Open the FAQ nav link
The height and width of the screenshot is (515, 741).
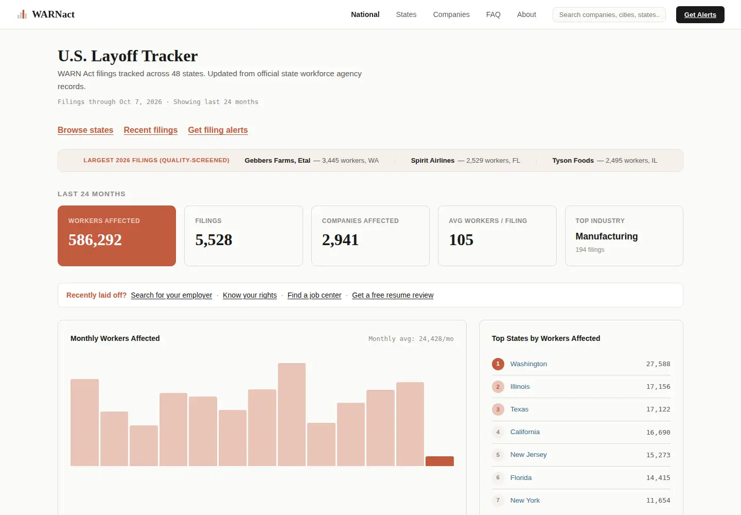tap(493, 14)
